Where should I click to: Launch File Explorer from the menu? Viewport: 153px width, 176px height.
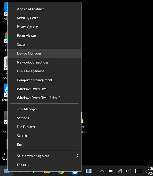click(44, 127)
